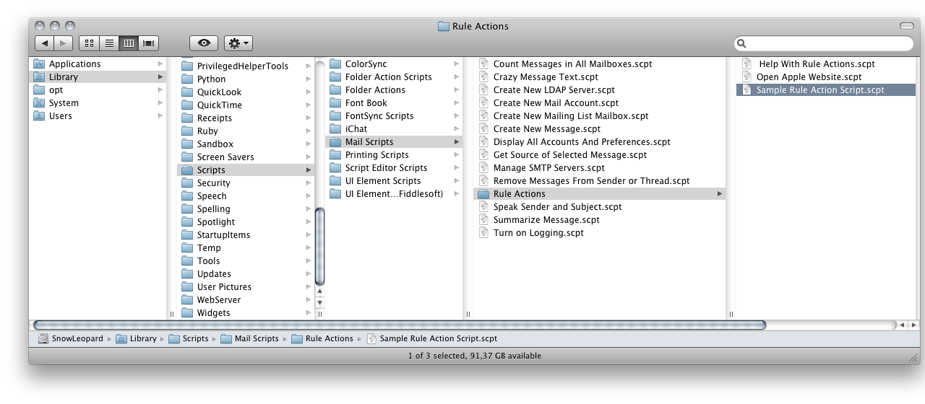Click Create New LDAP Server script icon

pos(485,90)
